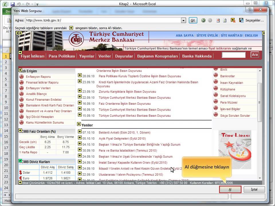The height and width of the screenshot is (206, 275).
Task: Click the gray Forward navigation icon
Action: pos(210,21)
